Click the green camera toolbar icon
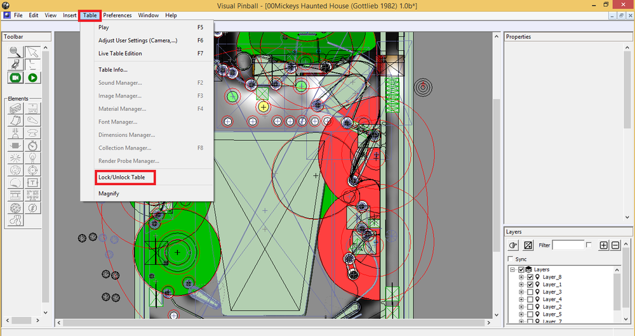The height and width of the screenshot is (336, 635). pos(15,77)
